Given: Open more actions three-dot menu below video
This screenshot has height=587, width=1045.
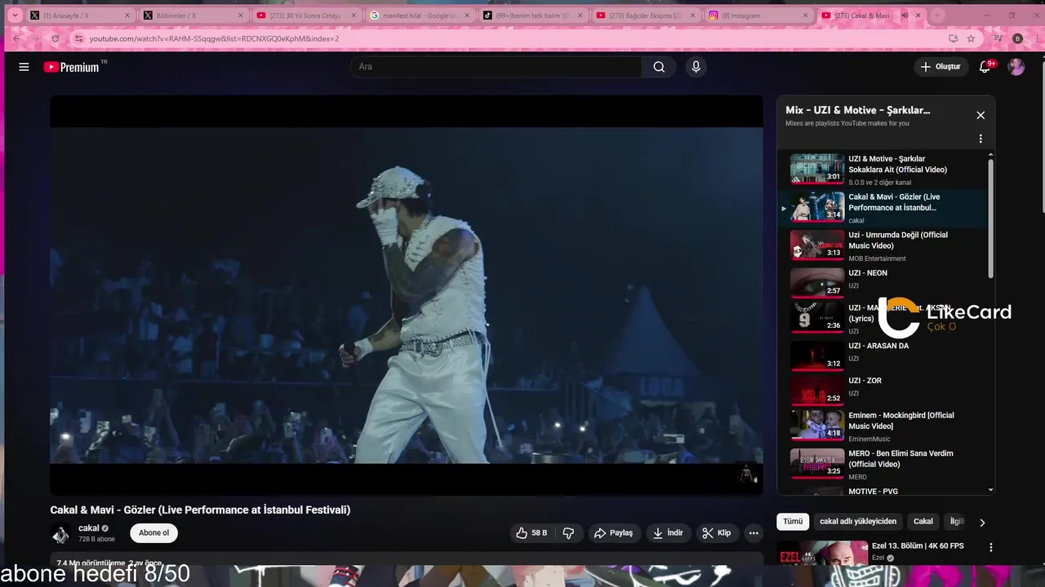Looking at the screenshot, I should 754,533.
